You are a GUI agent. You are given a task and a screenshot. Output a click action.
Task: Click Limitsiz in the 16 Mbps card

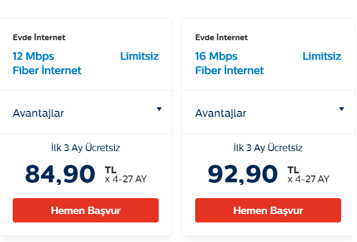[x=322, y=57]
